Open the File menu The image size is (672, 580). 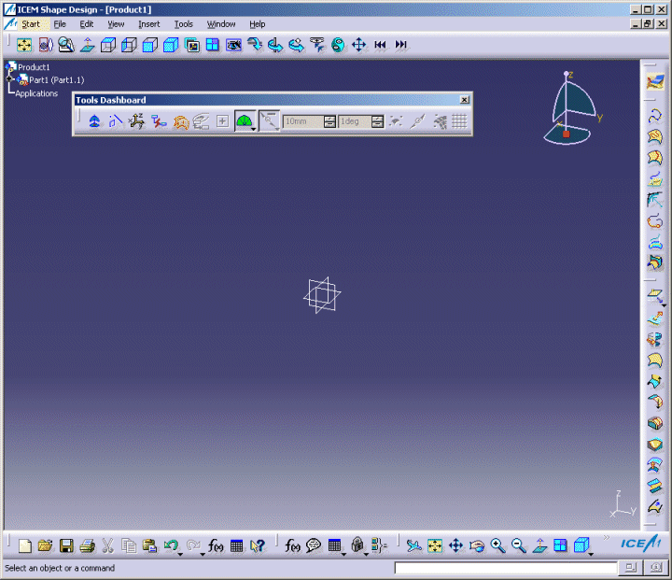pyautogui.click(x=60, y=24)
